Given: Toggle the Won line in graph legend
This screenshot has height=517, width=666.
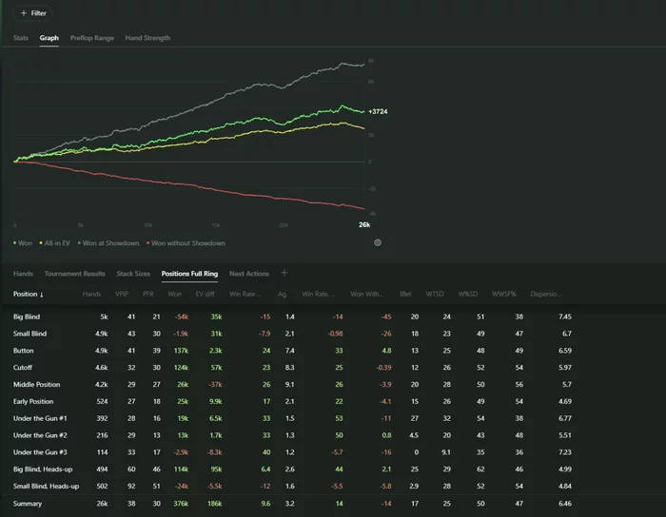Looking at the screenshot, I should [23, 242].
